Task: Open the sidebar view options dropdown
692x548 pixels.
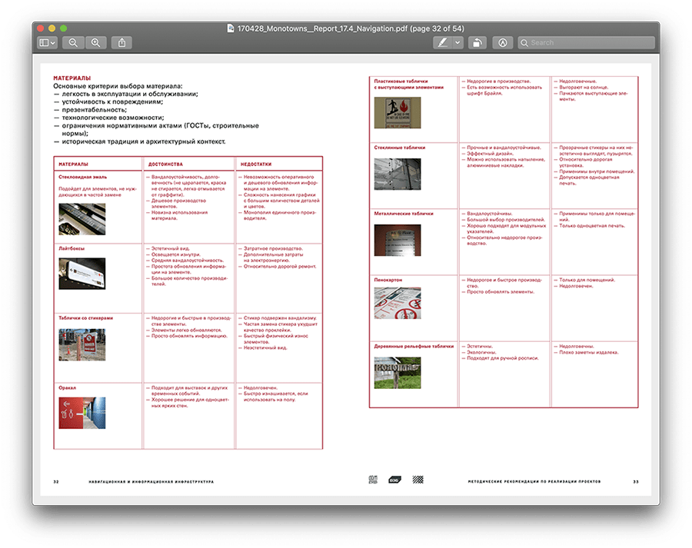Action: click(x=47, y=43)
